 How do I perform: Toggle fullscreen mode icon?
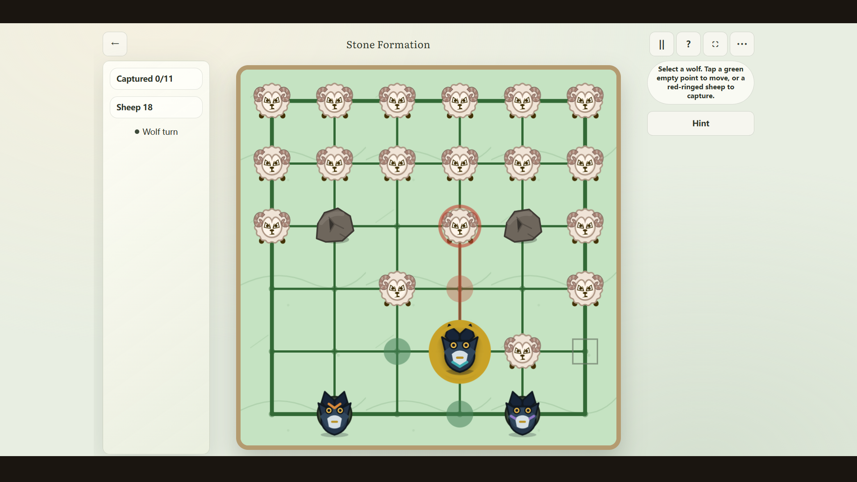click(x=715, y=44)
